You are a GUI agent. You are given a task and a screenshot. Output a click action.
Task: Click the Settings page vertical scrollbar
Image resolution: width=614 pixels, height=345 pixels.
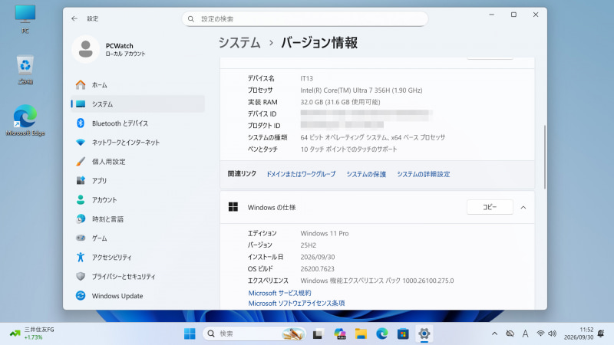[x=544, y=157]
